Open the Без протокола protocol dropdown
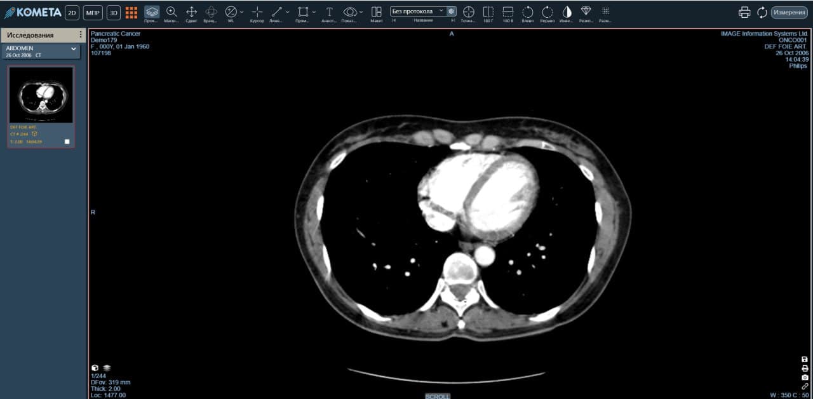813x399 pixels. click(418, 11)
